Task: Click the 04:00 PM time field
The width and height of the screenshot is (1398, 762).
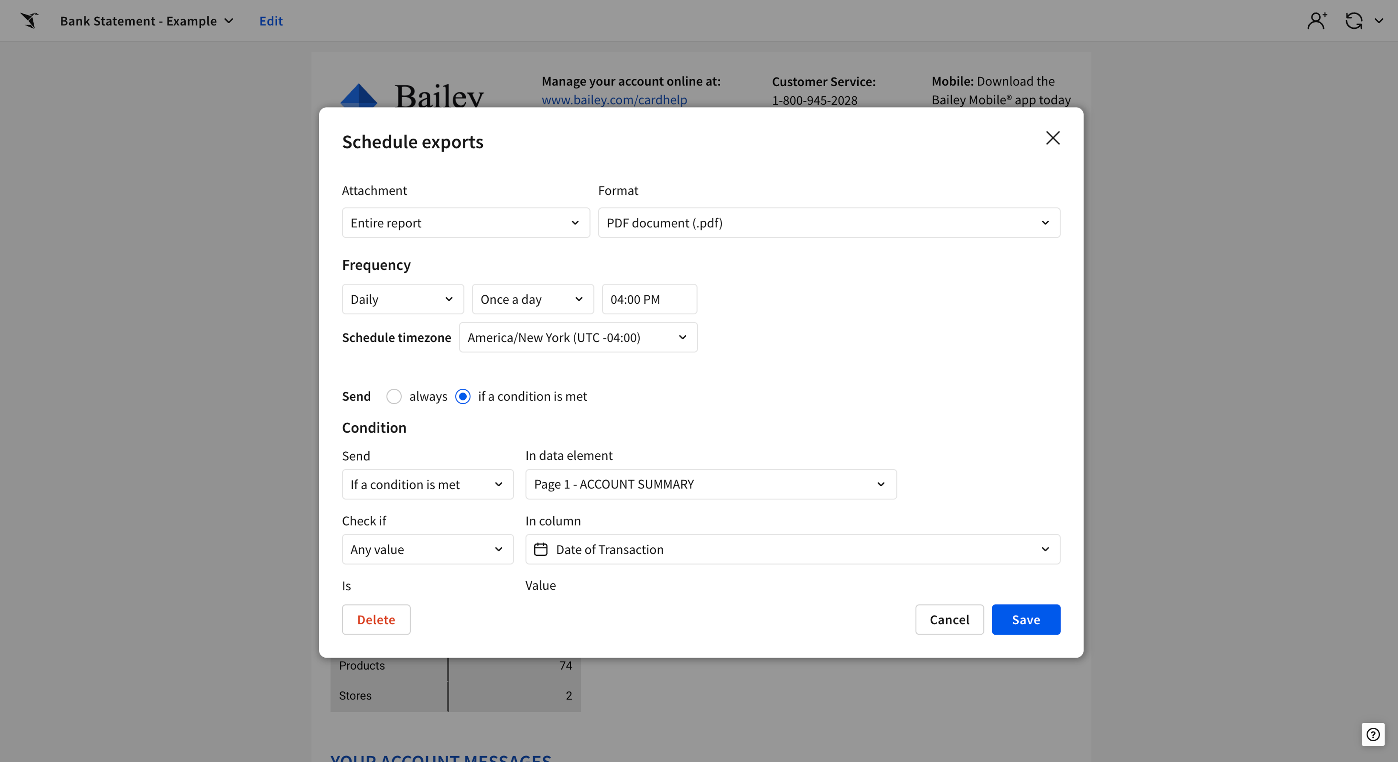Action: [649, 299]
